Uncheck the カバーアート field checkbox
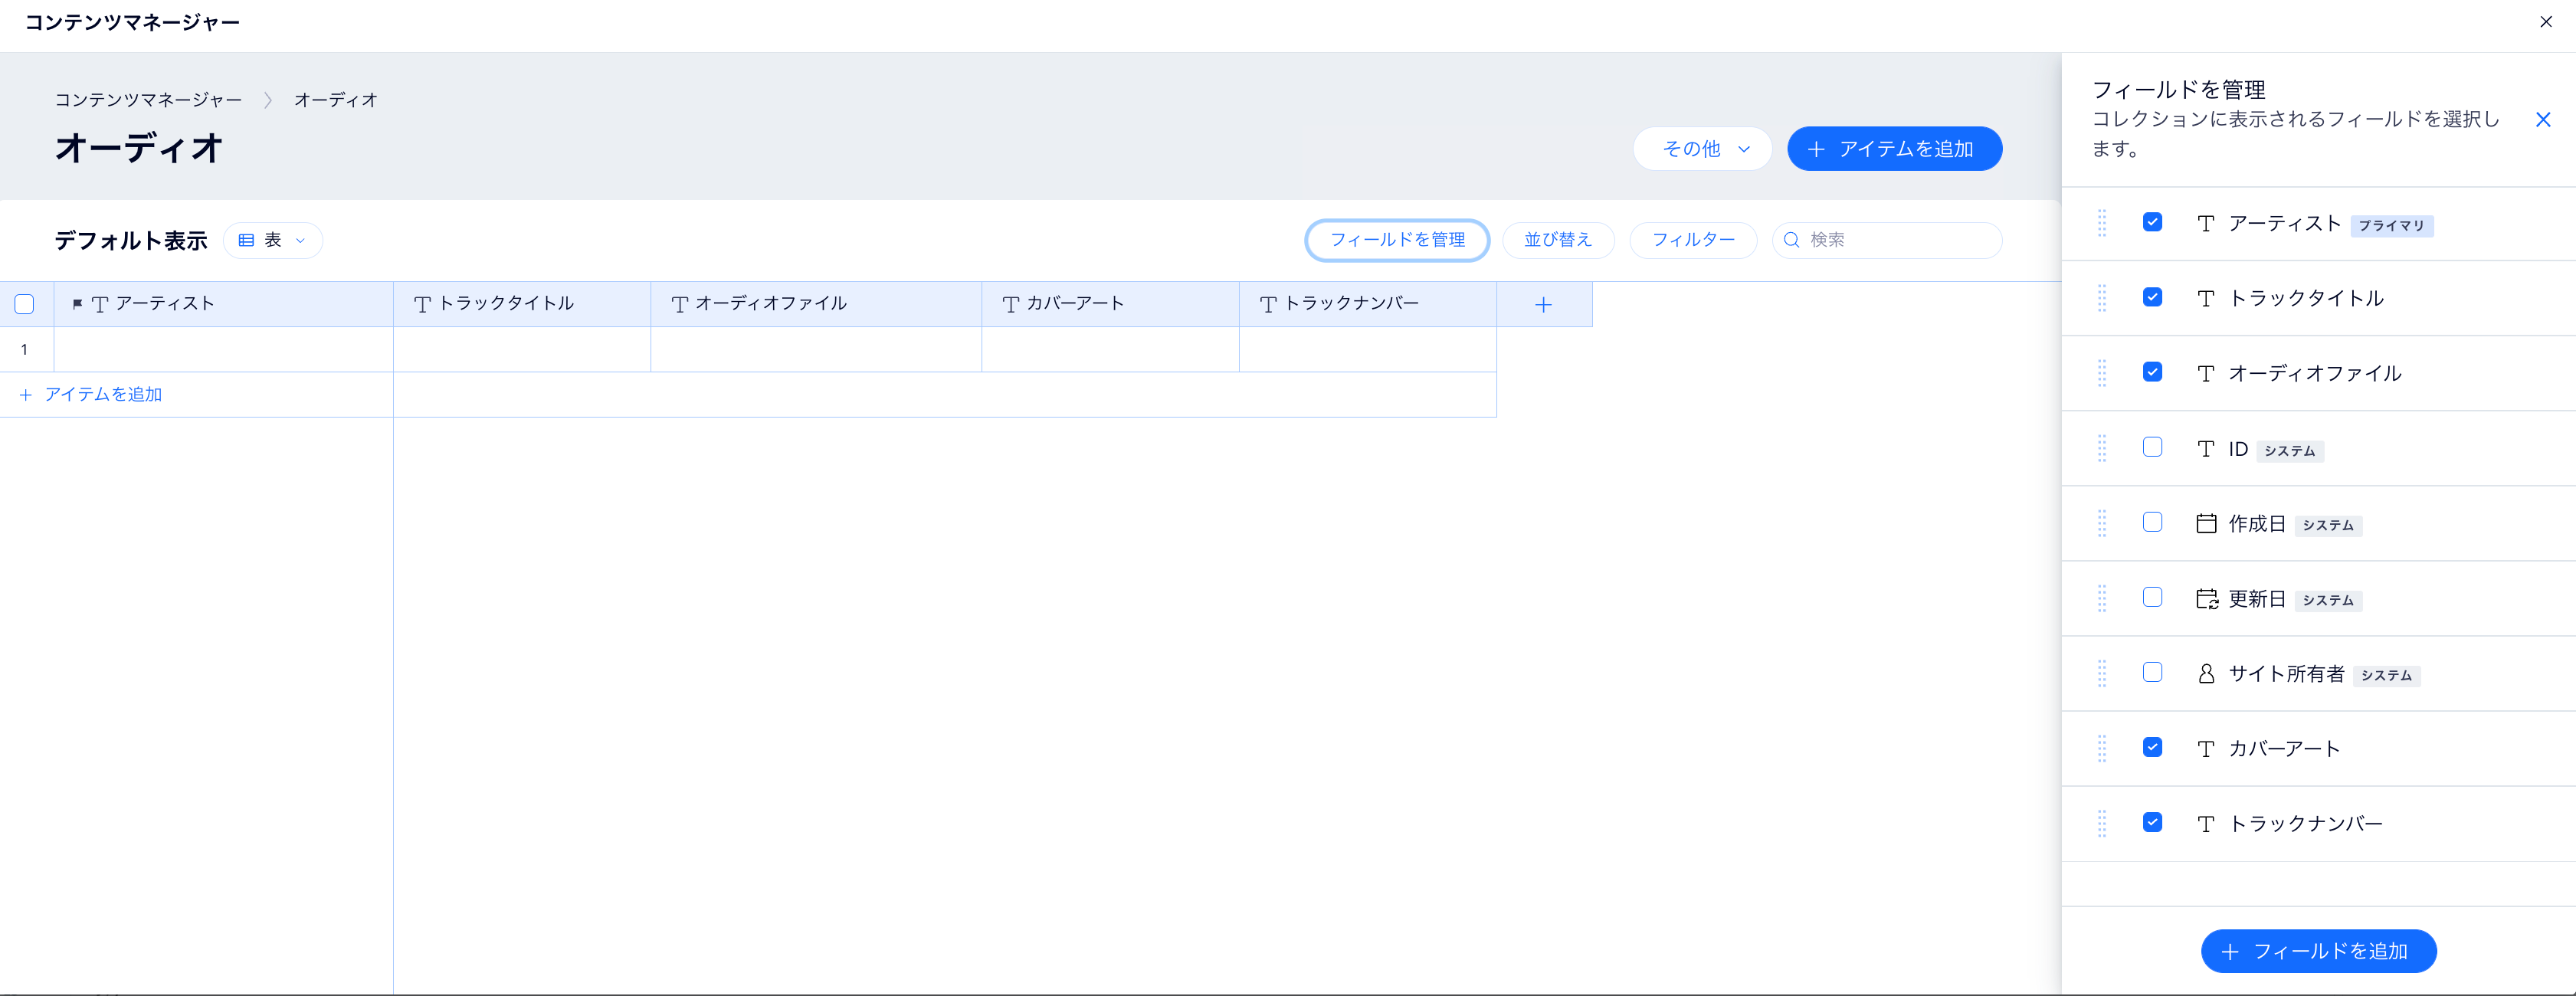 pos(2152,747)
